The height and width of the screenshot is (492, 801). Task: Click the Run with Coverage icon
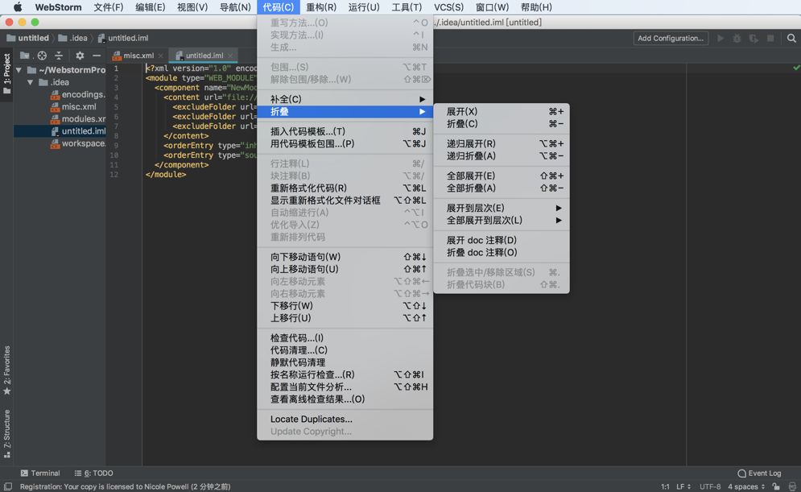[754, 39]
